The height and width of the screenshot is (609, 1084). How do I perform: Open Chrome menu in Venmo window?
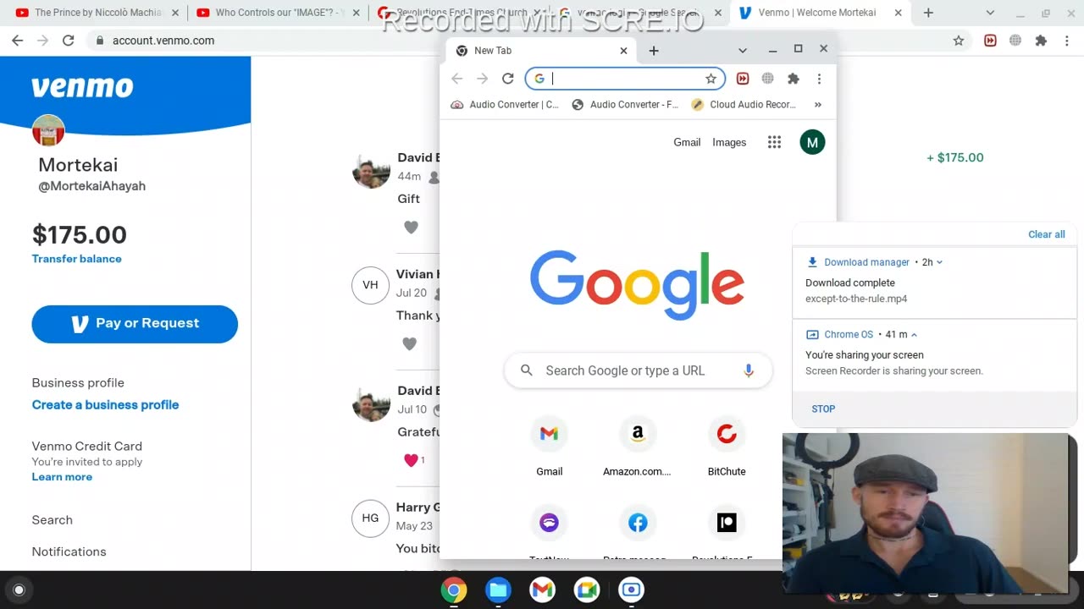[1067, 41]
